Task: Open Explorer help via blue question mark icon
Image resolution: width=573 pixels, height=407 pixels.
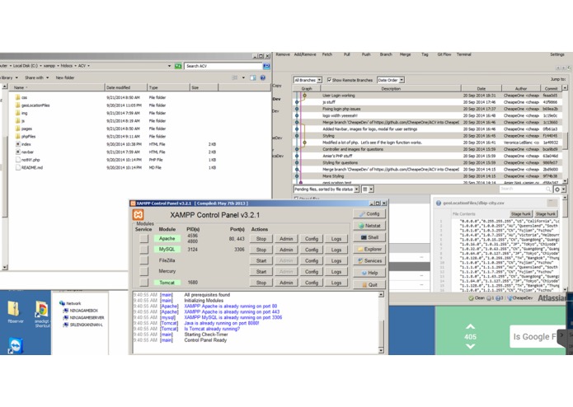Action: point(263,77)
